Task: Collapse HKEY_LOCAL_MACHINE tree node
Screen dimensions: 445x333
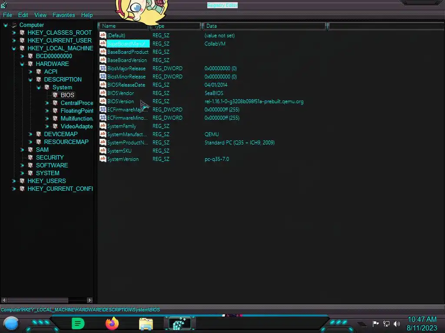Action: tap(13, 49)
